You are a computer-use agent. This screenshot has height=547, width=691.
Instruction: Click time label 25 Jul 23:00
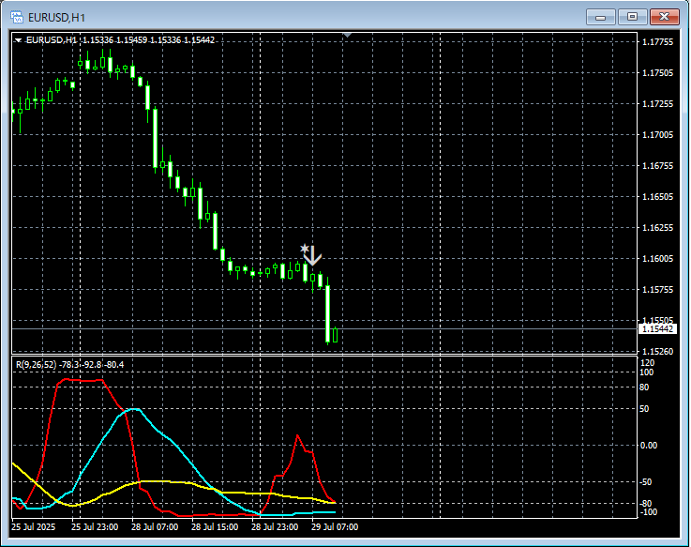(x=95, y=527)
